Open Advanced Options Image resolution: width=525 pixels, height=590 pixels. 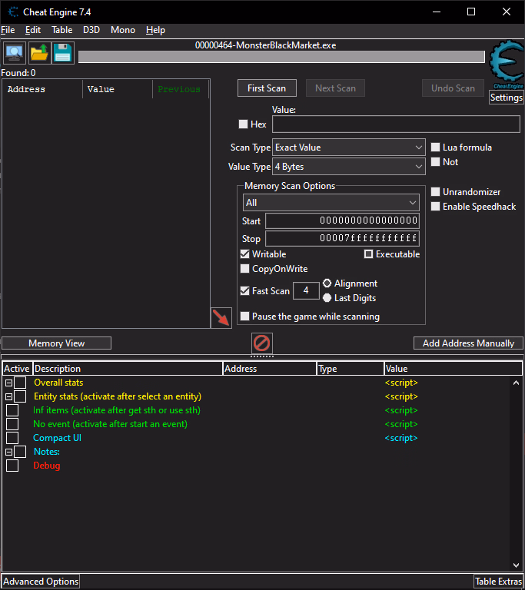tap(41, 582)
